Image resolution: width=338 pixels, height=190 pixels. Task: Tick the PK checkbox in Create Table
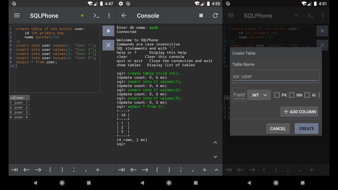pos(277,95)
